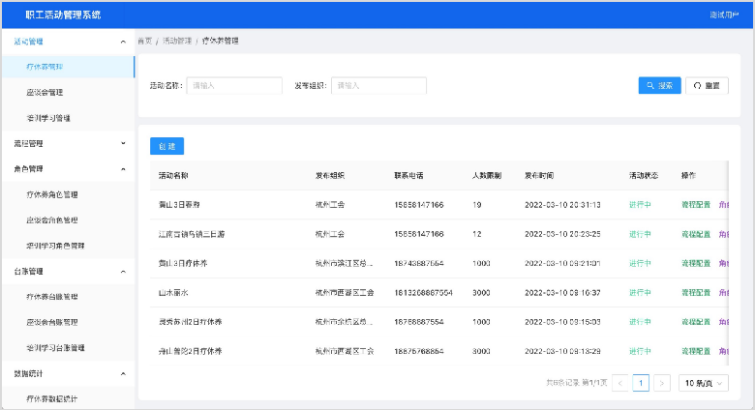755x410 pixels.
Task: Click 首页 in the breadcrumb
Action: click(x=144, y=41)
